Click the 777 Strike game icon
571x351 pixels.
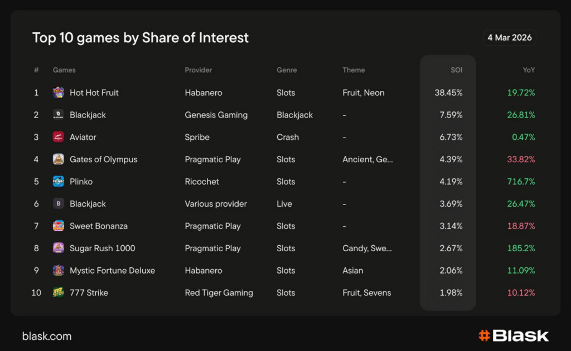tap(58, 292)
